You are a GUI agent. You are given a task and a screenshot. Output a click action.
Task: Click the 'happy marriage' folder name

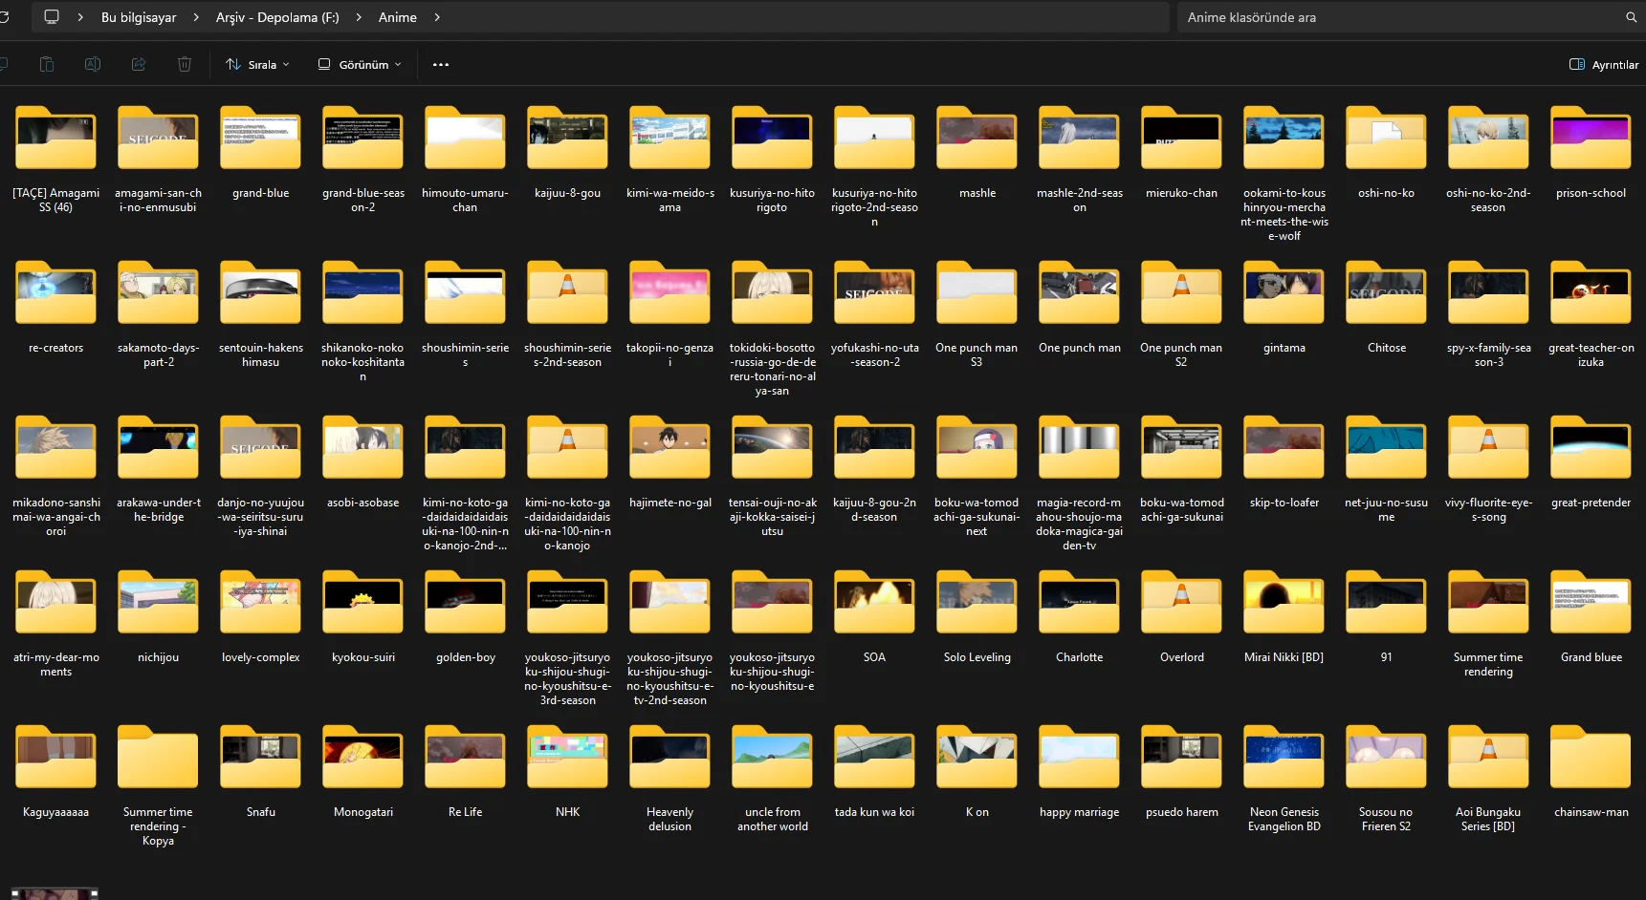(1079, 812)
